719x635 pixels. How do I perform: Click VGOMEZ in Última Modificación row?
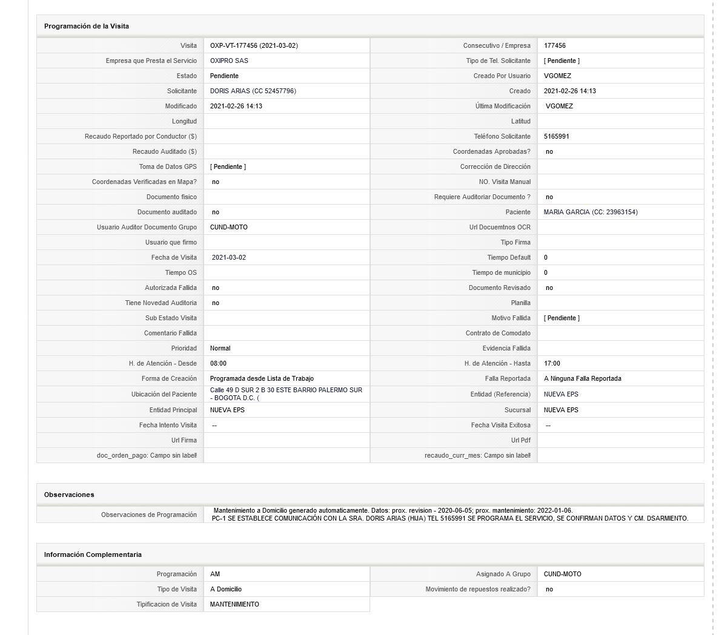click(x=560, y=107)
